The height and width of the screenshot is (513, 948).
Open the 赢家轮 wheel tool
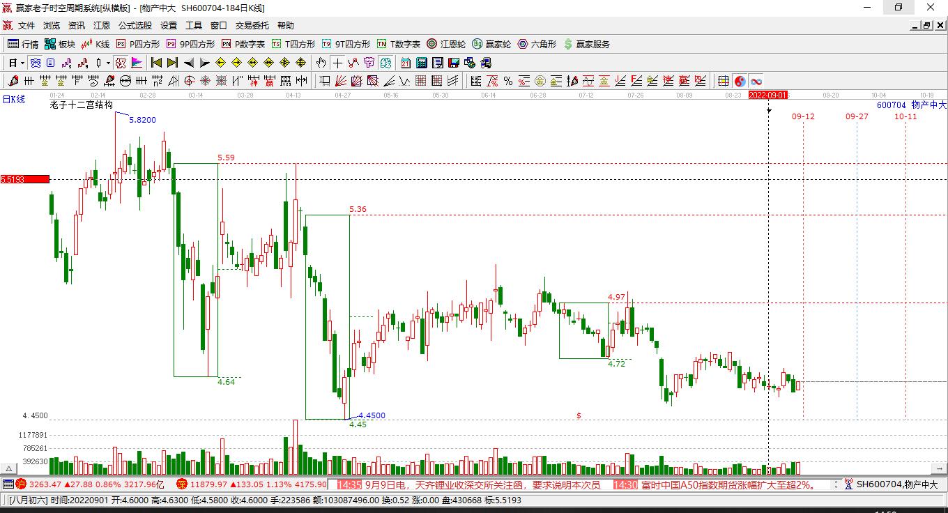pos(491,44)
